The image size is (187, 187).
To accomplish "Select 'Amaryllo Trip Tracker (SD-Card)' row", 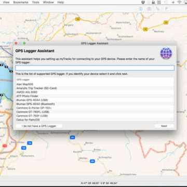I will [95, 88].
